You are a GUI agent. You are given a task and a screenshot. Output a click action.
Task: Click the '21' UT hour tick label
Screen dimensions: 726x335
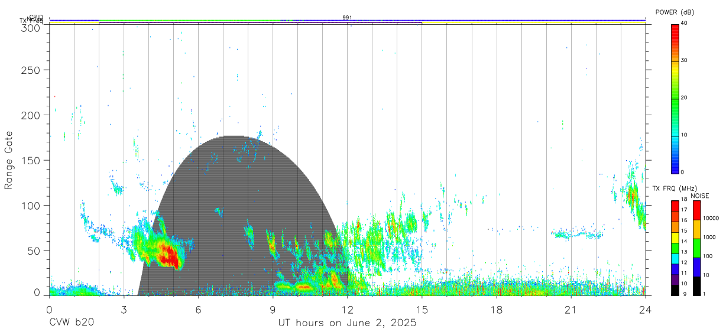click(x=571, y=310)
